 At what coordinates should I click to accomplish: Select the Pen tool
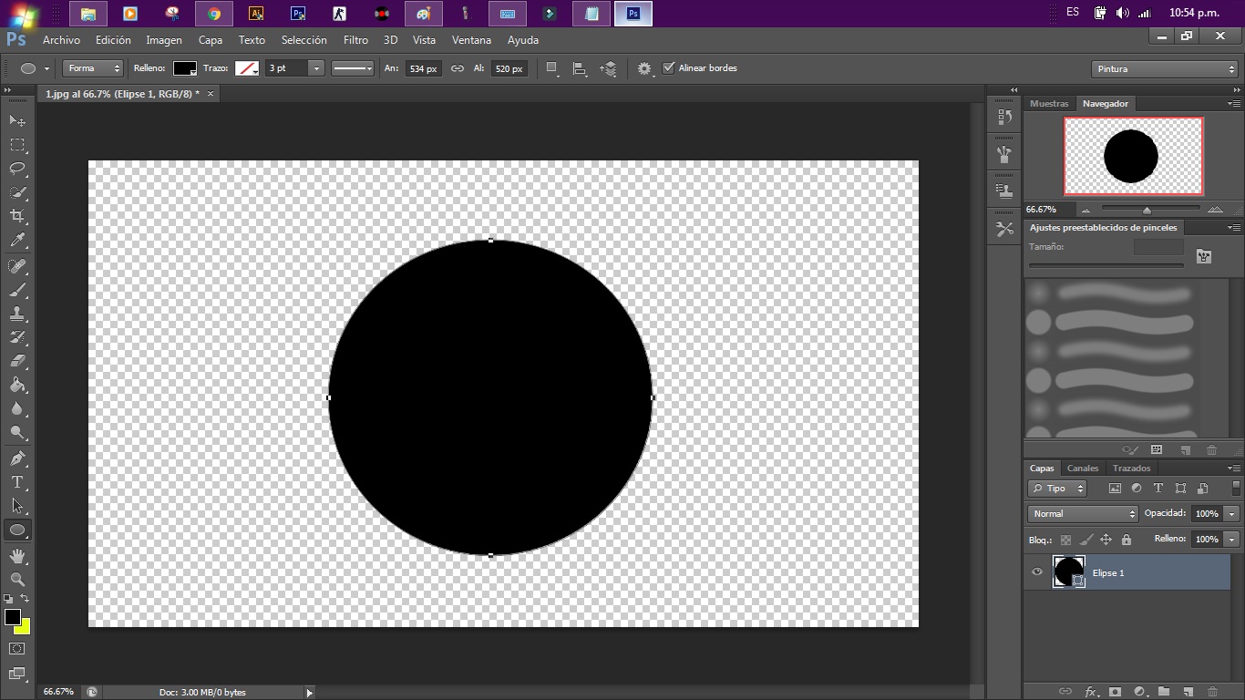(x=17, y=458)
